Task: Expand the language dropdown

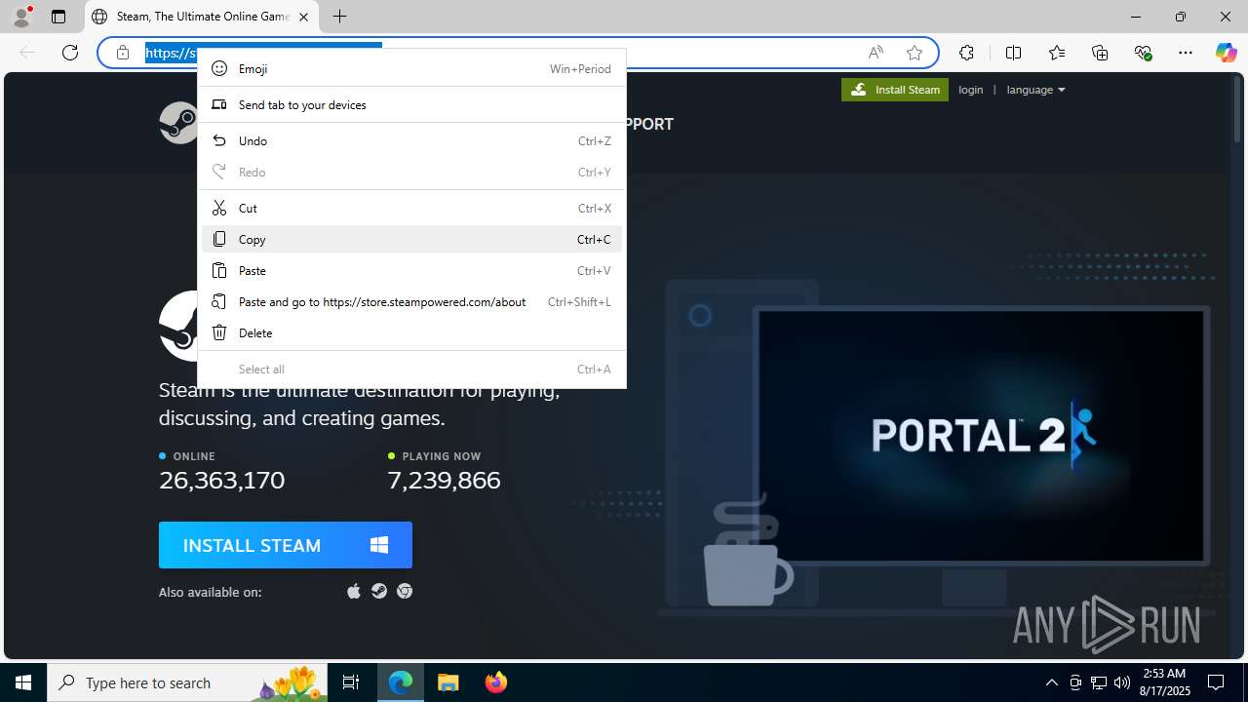Action: pos(1035,90)
